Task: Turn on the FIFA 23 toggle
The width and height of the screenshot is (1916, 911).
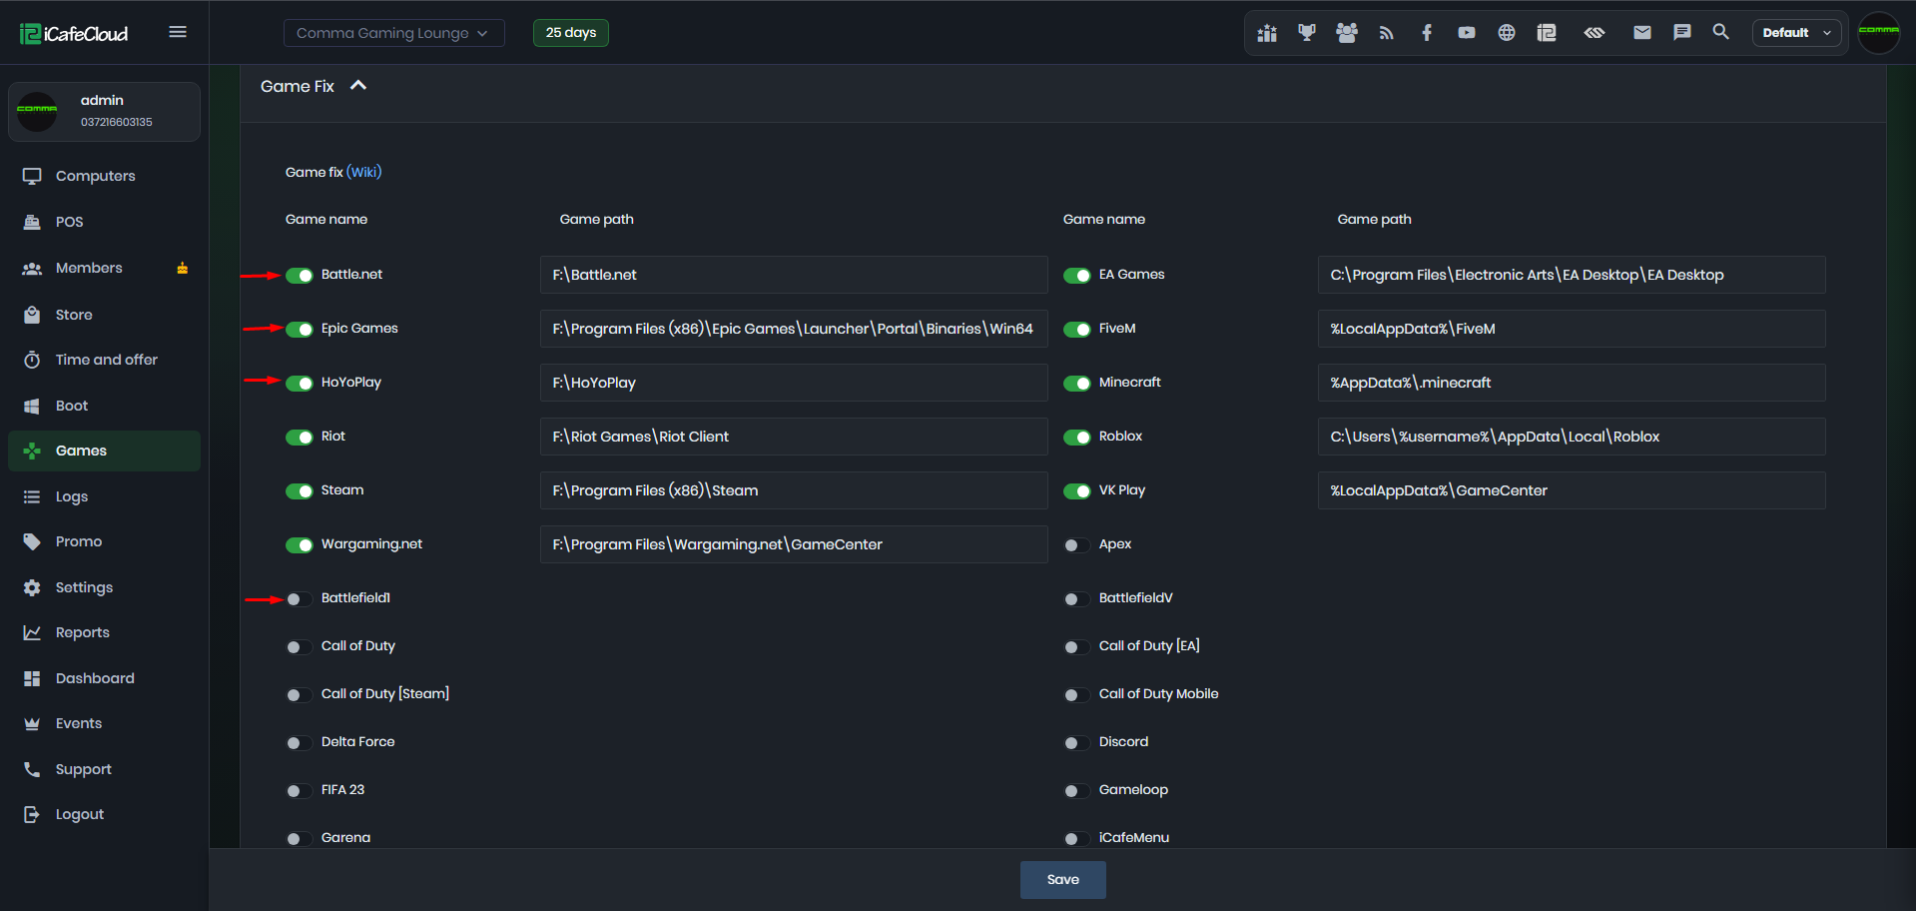Action: point(300,791)
